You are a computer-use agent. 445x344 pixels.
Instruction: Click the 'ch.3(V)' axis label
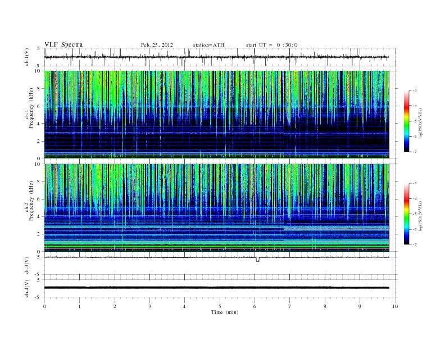[x=27, y=265]
